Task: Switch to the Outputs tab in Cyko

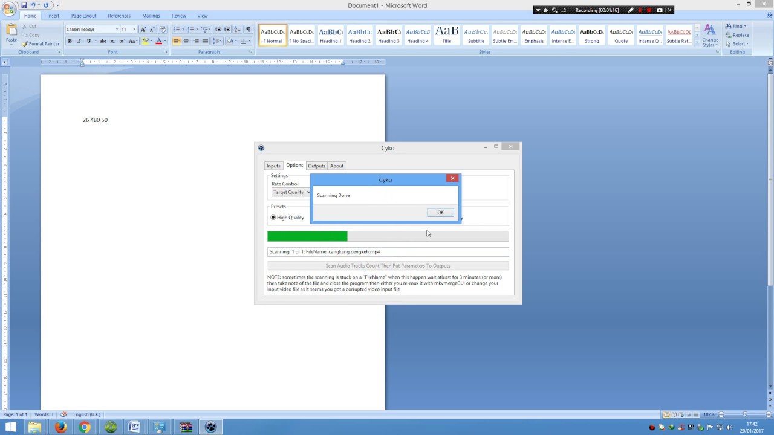Action: [316, 166]
